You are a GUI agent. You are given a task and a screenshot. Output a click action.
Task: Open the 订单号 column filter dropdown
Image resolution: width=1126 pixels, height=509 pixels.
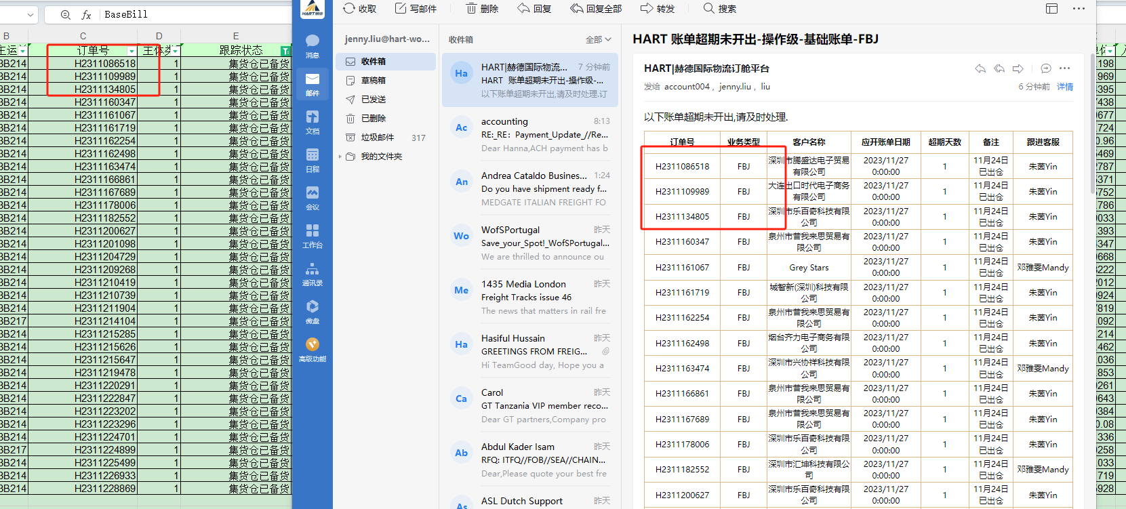coord(132,51)
